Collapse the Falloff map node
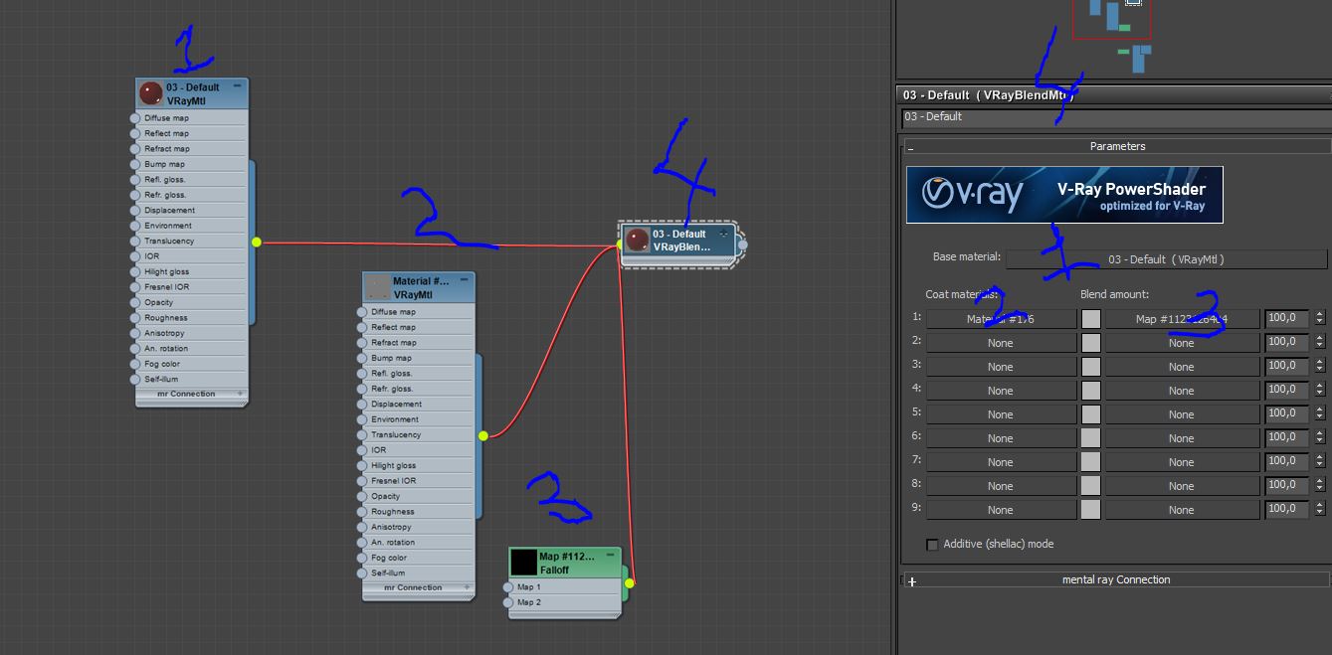This screenshot has width=1332, height=655. [x=610, y=556]
